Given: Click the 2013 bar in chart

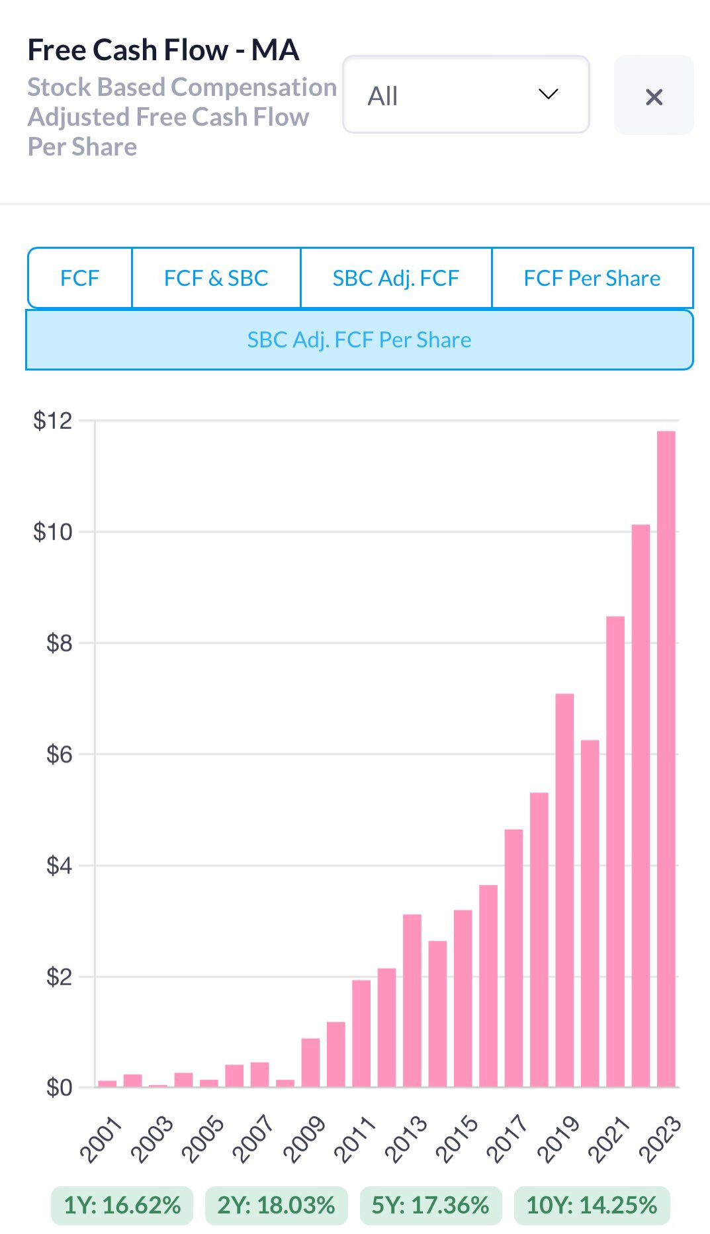Looking at the screenshot, I should point(412,1000).
